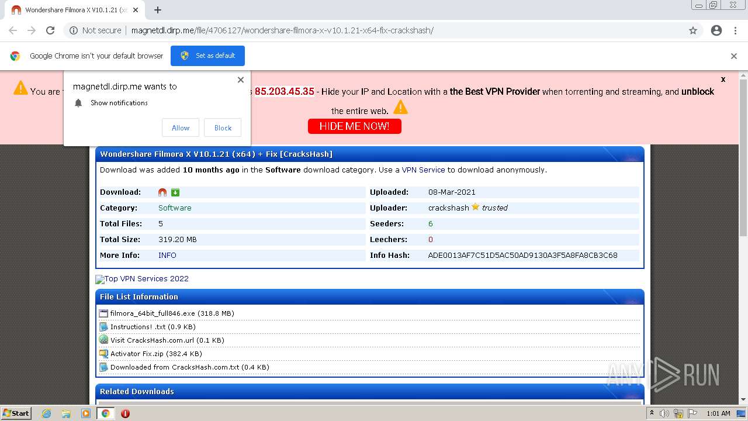Click the Activator Fix.zip file icon

click(103, 354)
